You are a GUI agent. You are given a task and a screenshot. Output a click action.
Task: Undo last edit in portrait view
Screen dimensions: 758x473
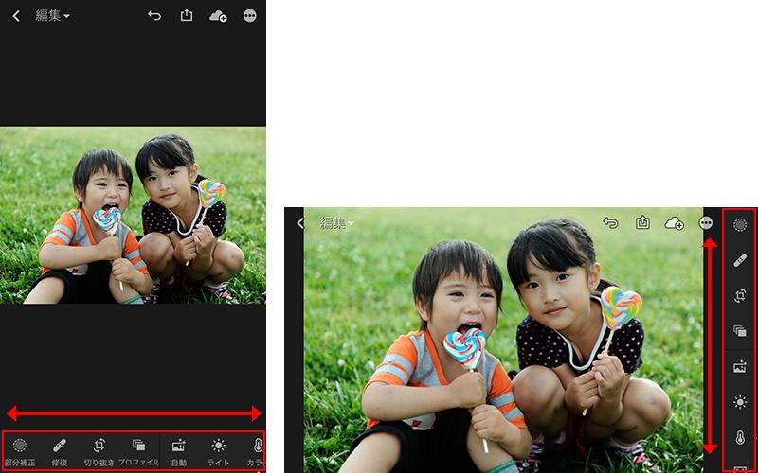(154, 16)
